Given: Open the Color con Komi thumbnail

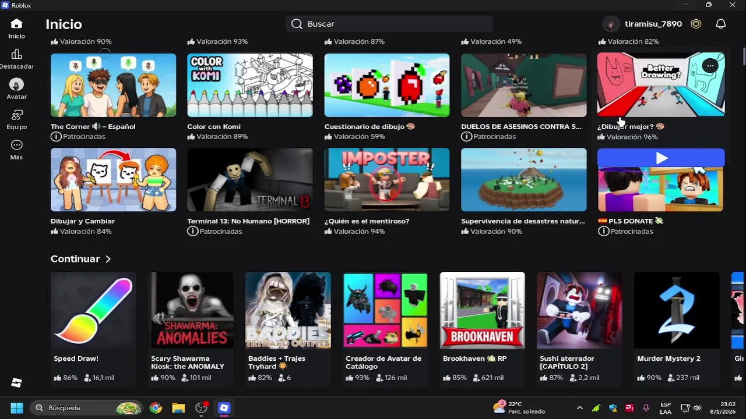Looking at the screenshot, I should point(250,85).
